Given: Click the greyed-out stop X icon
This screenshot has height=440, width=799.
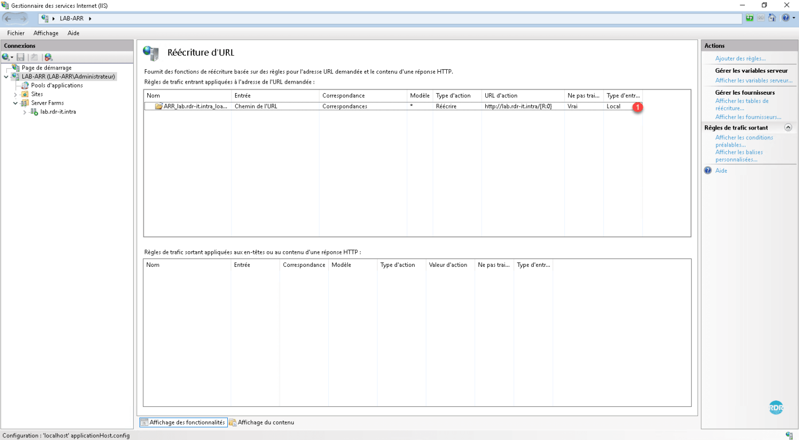Looking at the screenshot, I should tap(761, 18).
